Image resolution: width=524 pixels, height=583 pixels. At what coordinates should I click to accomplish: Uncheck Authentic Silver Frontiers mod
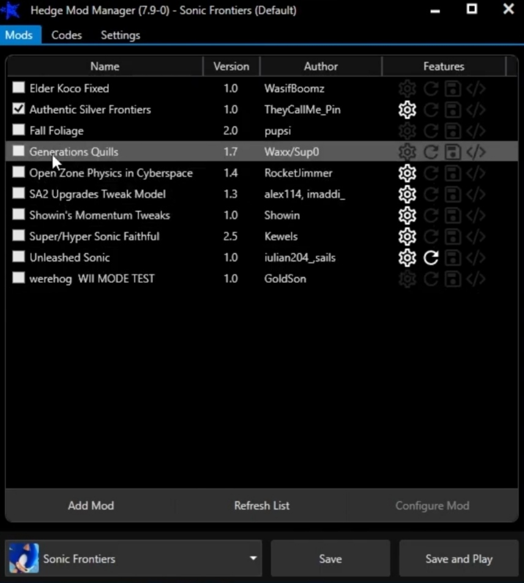tap(18, 108)
